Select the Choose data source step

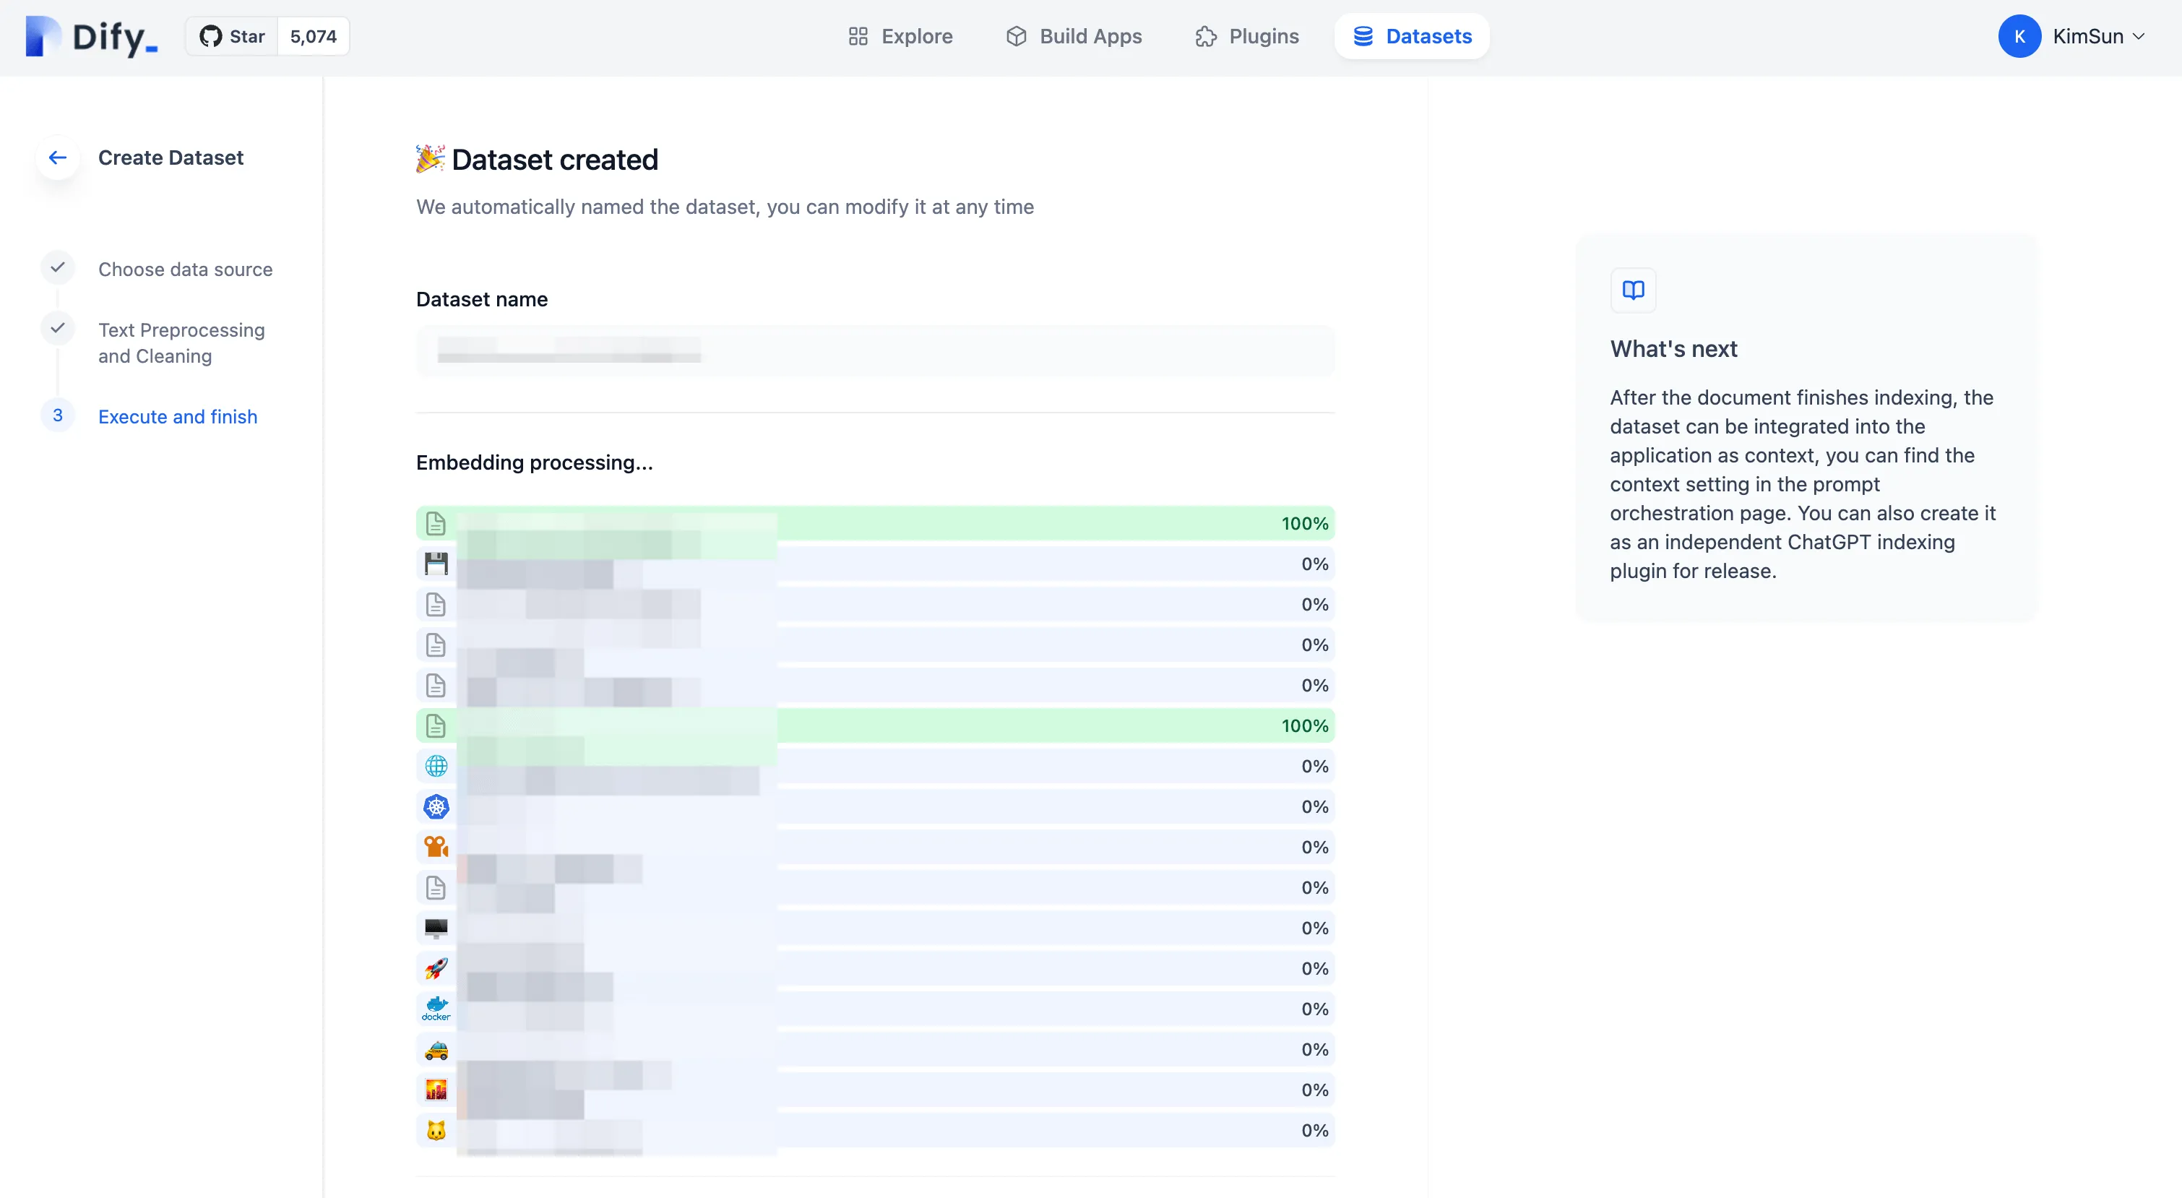pos(185,270)
